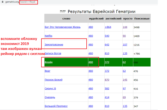167x110 pixels.
Task: Click 372 in the Враг row
Action: (x=107, y=71)
